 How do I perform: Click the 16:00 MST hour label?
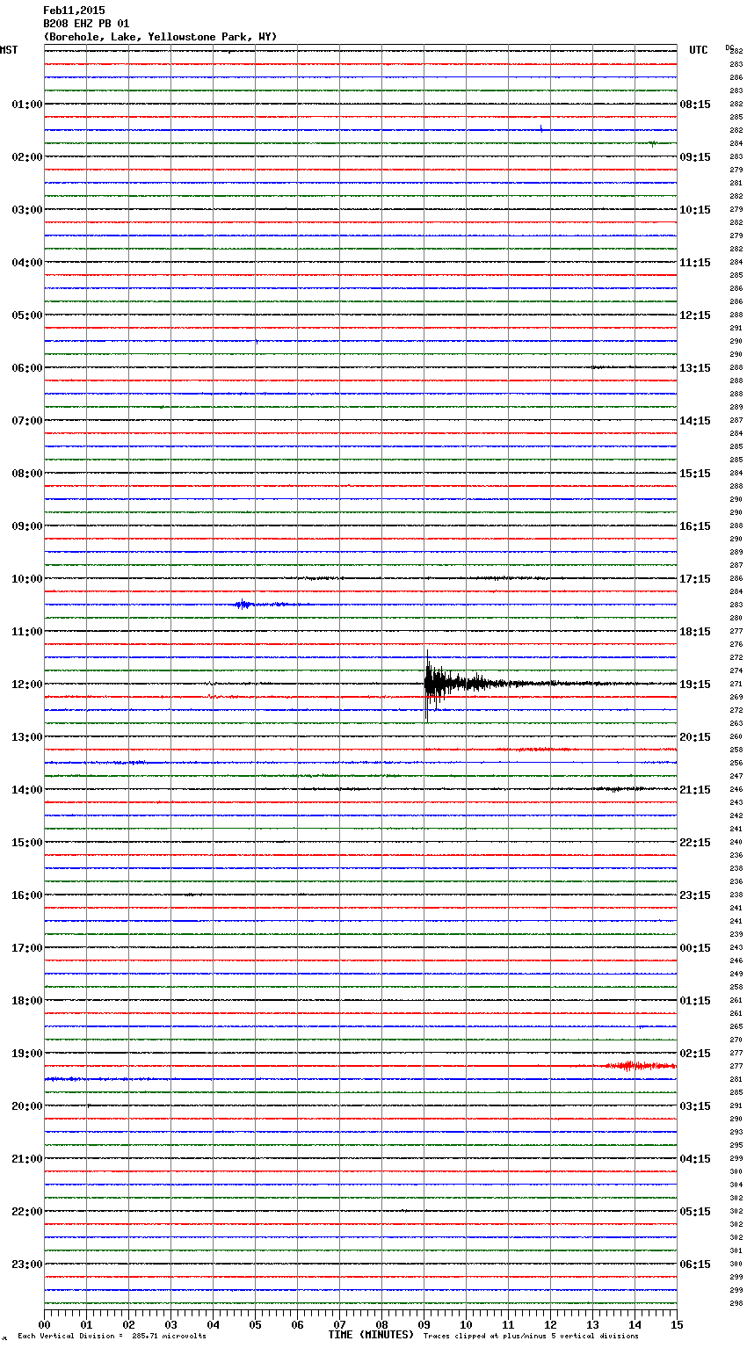[27, 895]
